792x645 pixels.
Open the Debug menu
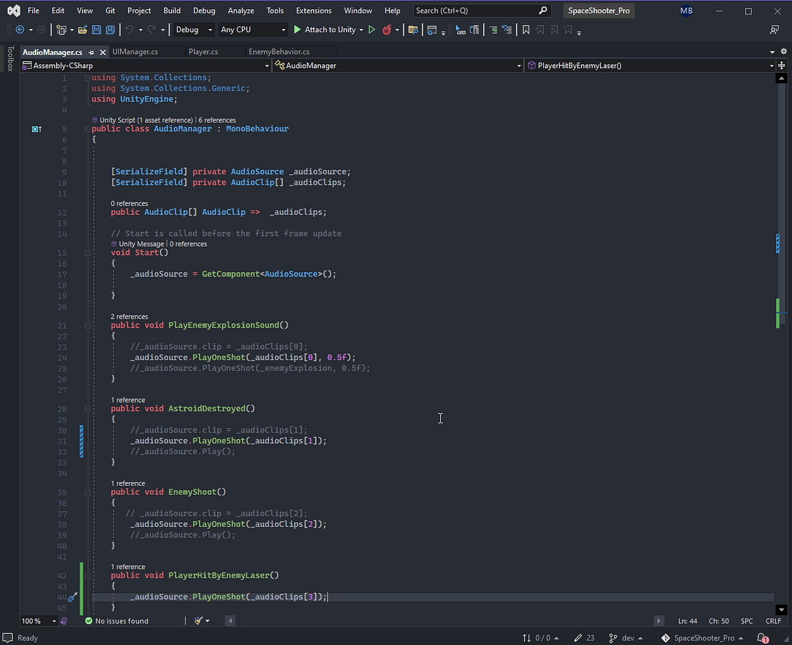coord(204,11)
